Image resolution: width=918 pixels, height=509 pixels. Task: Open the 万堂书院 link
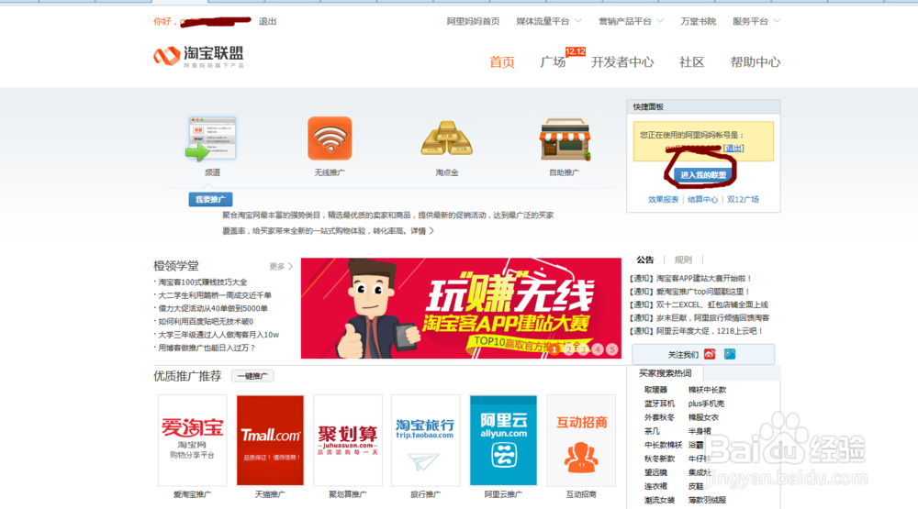(698, 21)
